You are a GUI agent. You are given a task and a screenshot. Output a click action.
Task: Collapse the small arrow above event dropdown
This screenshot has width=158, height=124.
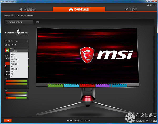click(28, 48)
